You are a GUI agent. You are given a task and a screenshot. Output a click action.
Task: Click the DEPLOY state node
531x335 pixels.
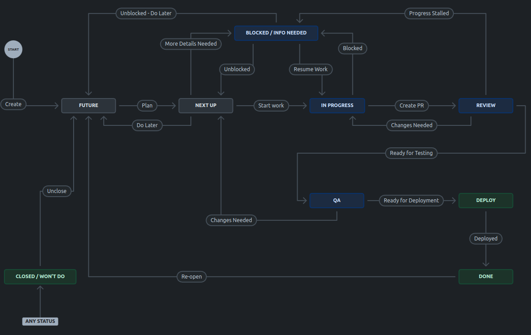[486, 200]
